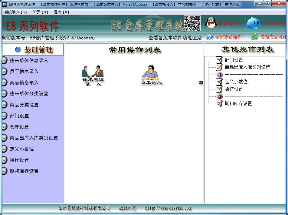Open 部门设置 in left sidebar

coord(19,116)
